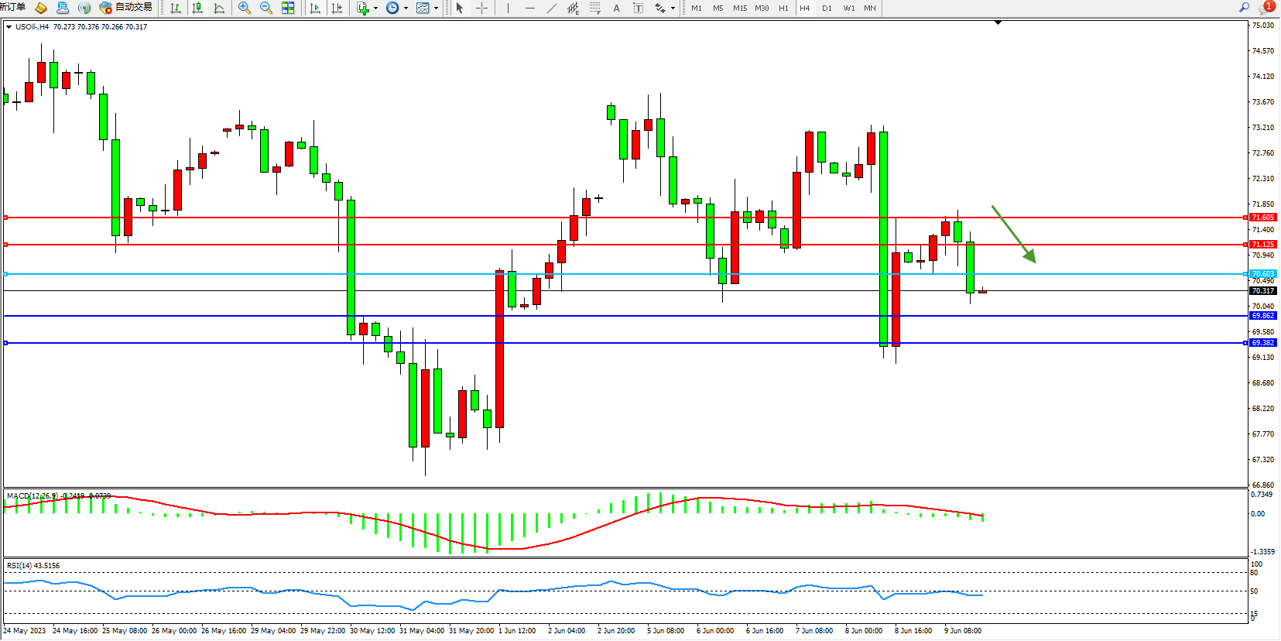Draw a horizontal line tool
Screen dimensions: 1281x641
tap(529, 8)
